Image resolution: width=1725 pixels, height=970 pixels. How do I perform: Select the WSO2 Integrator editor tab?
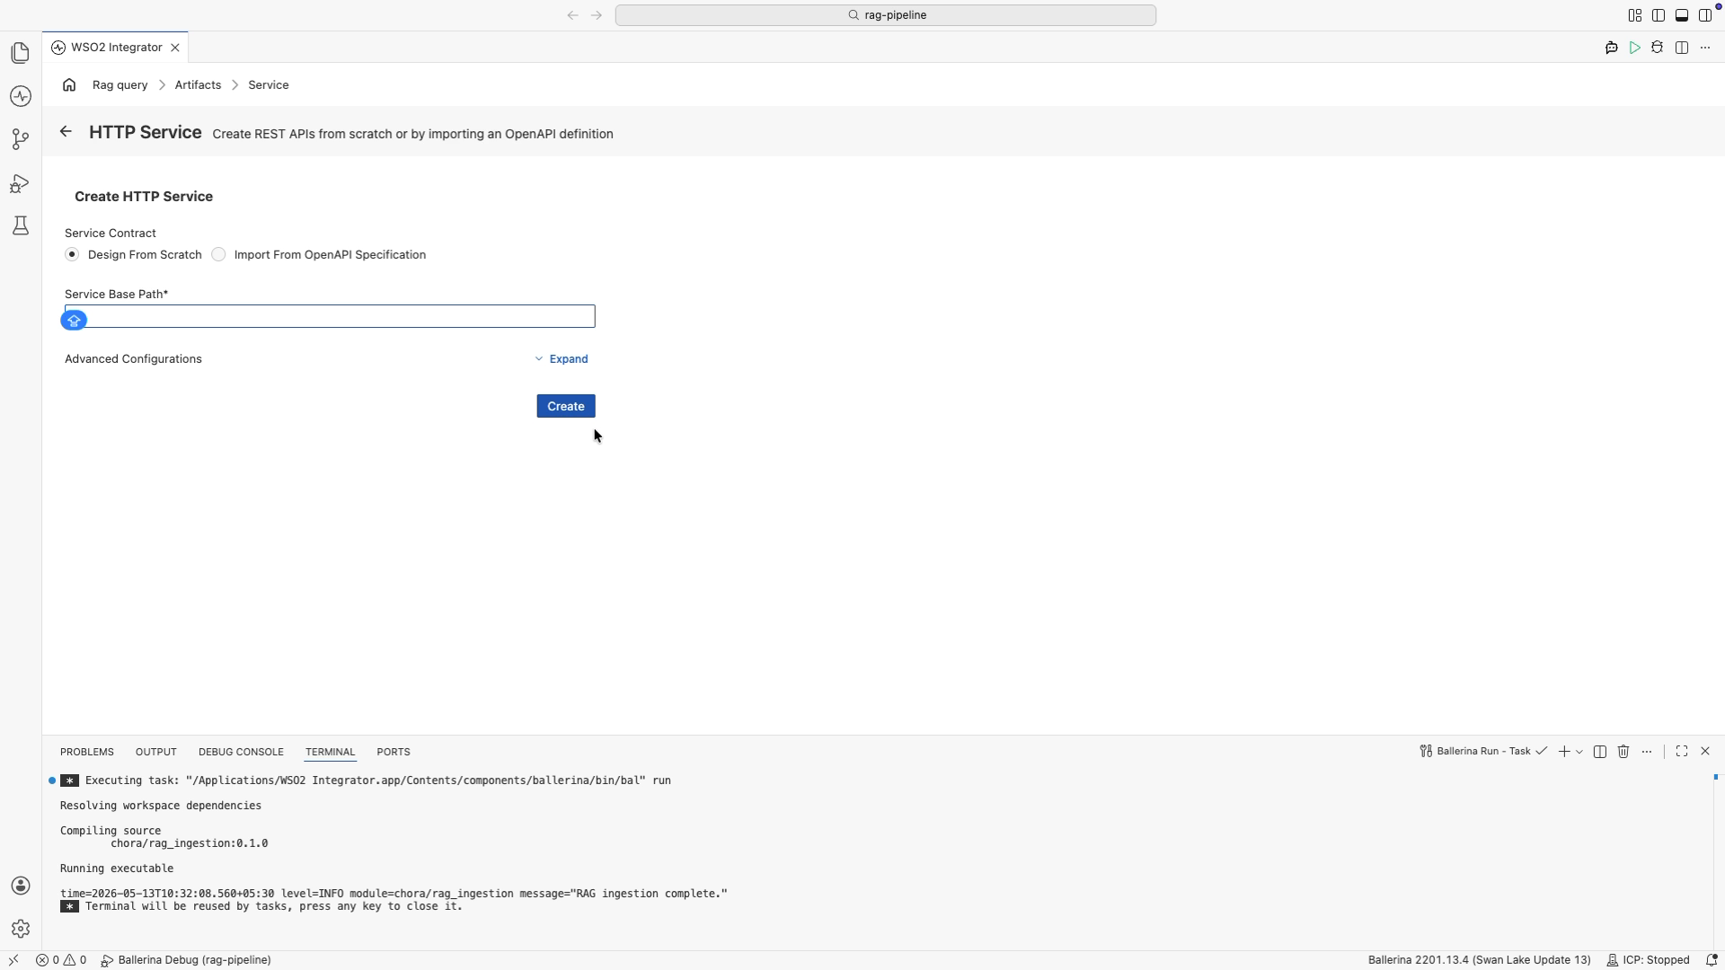pos(117,48)
